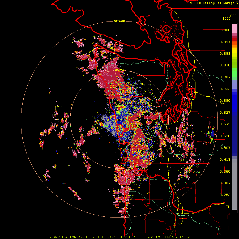
Task: Click the 0.573 legend value
Action: [225, 124]
